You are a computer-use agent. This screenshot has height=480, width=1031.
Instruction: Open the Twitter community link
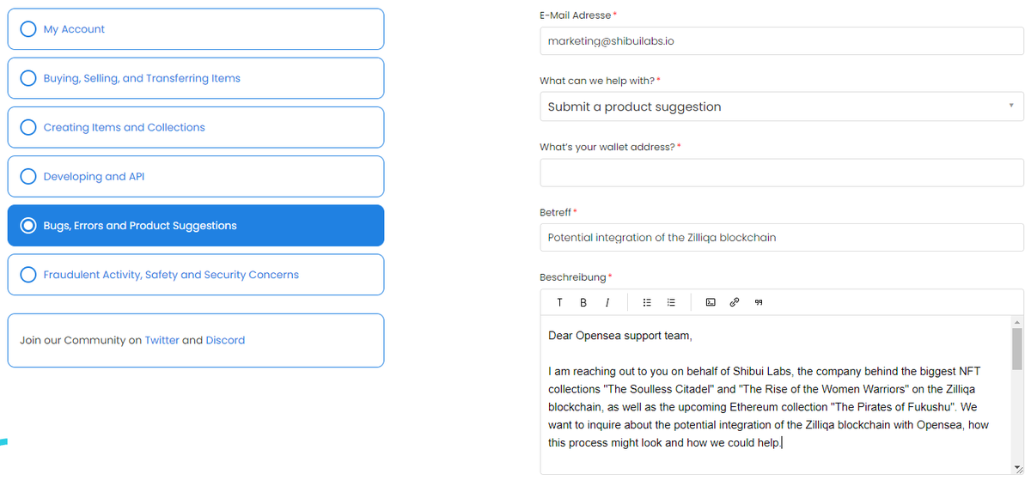click(162, 340)
